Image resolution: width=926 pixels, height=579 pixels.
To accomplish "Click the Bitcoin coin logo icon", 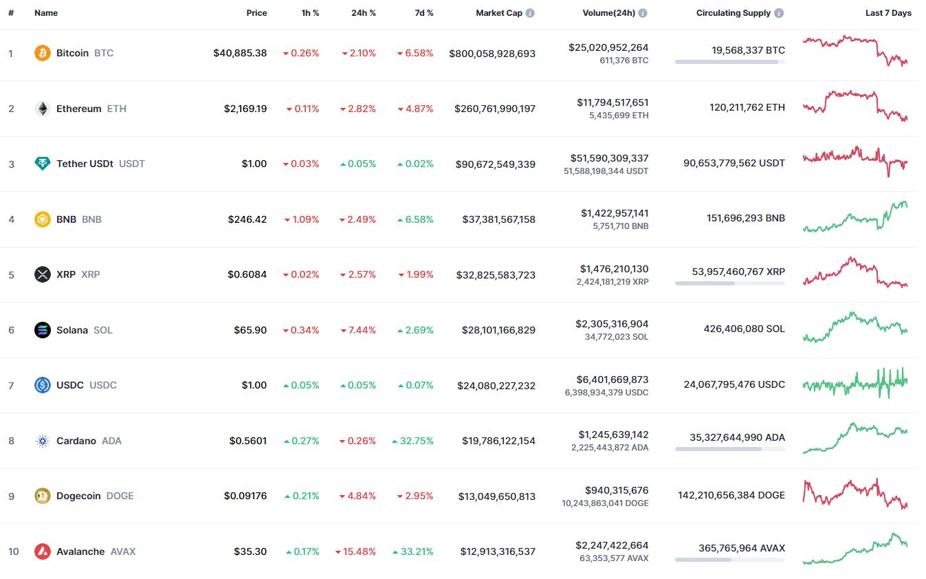I will pyautogui.click(x=43, y=53).
